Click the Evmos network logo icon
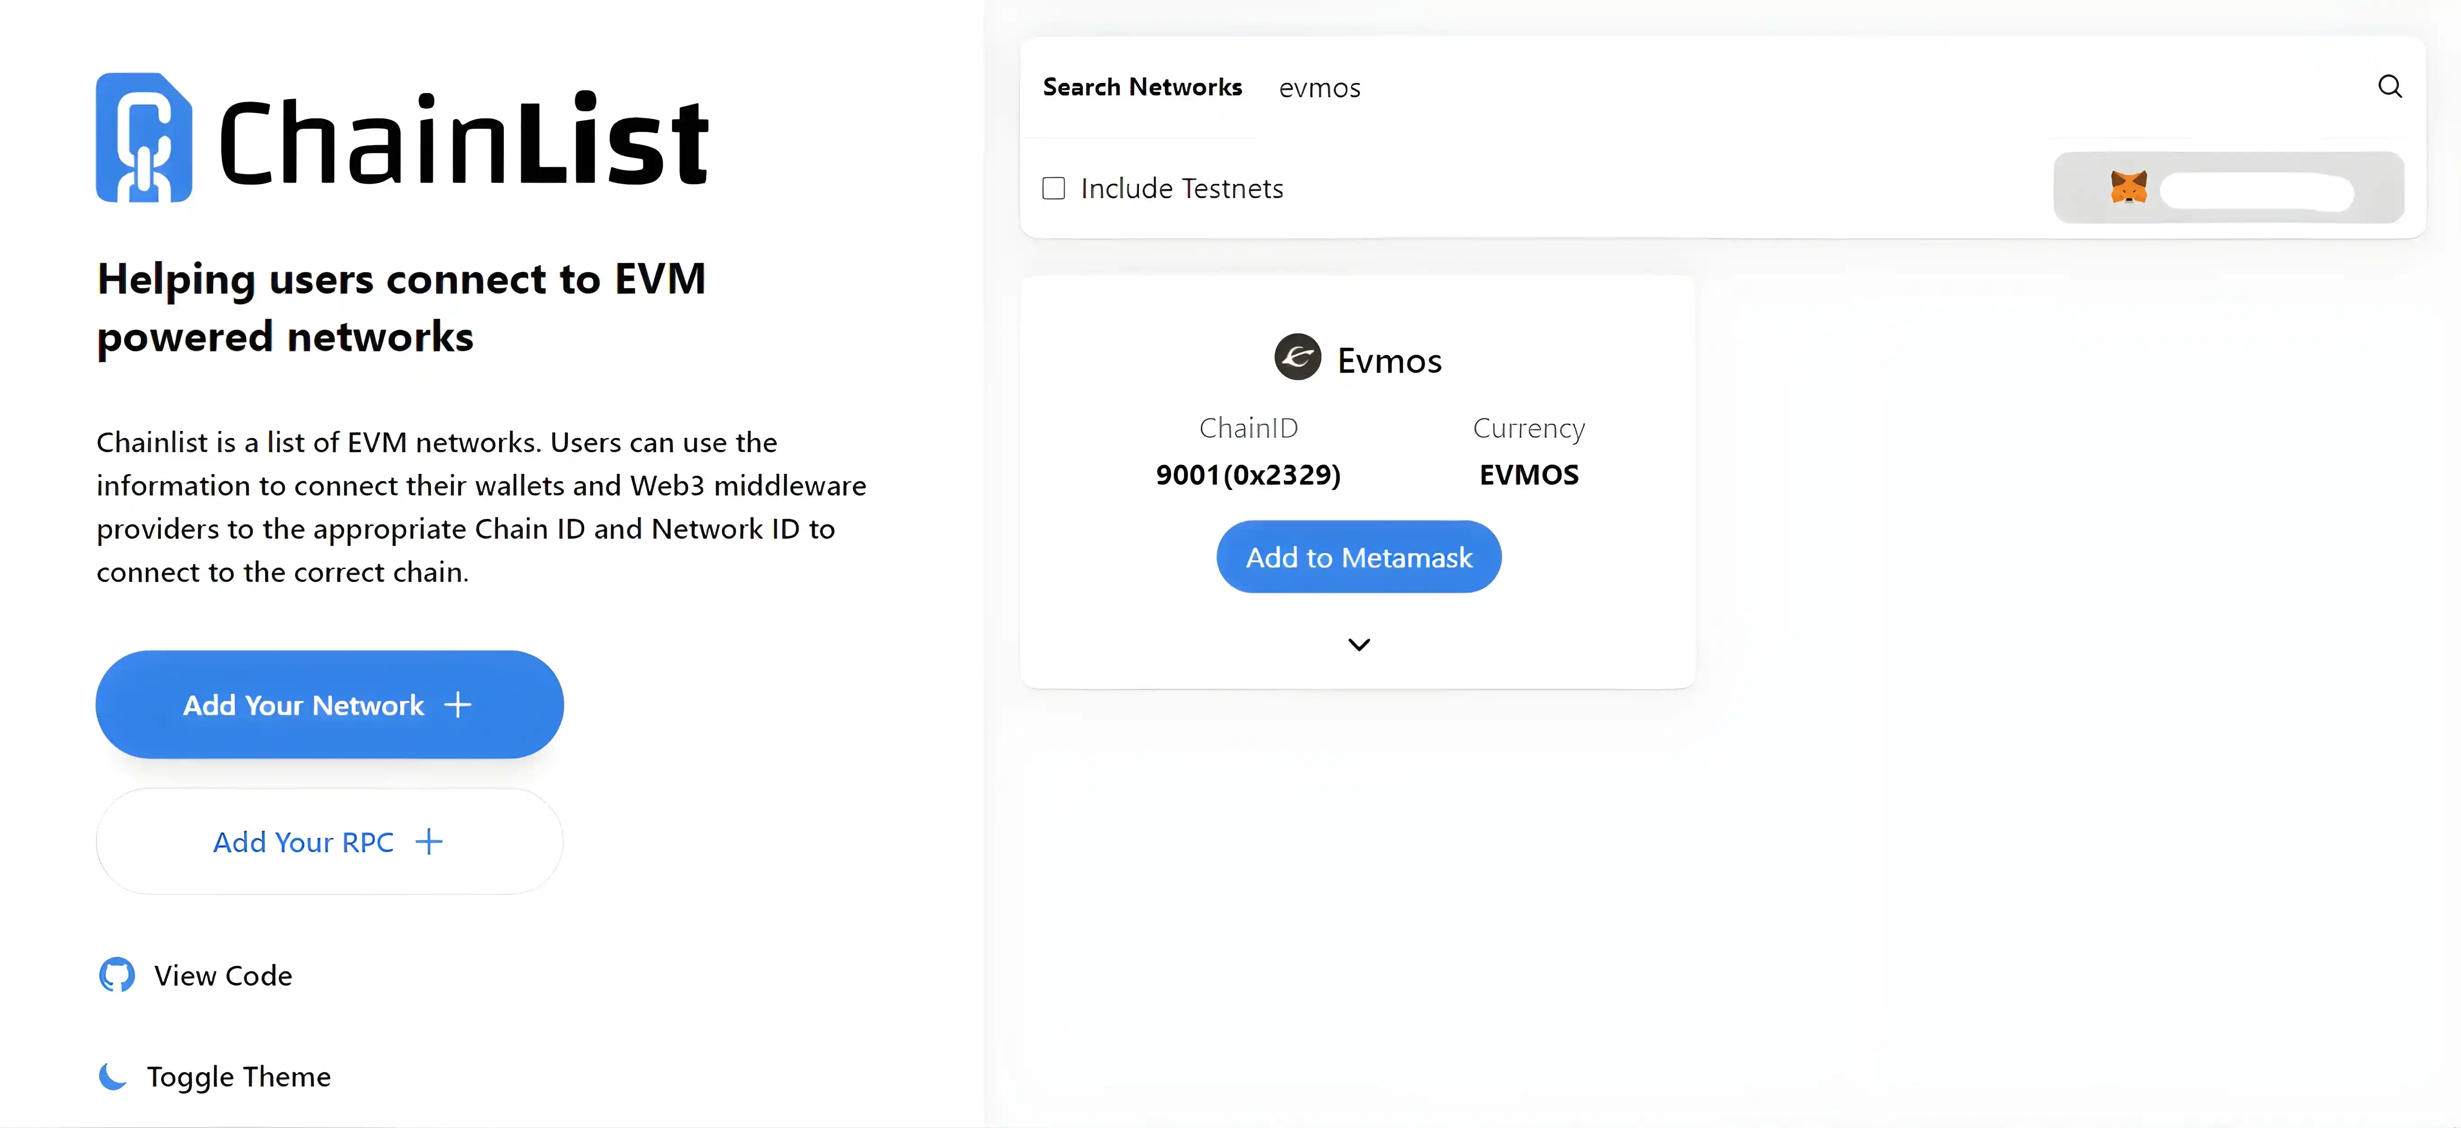The width and height of the screenshot is (2461, 1128). tap(1297, 357)
